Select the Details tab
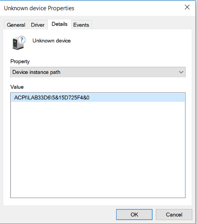 60,24
